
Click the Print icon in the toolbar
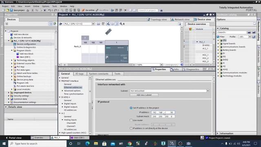pos(28,10)
